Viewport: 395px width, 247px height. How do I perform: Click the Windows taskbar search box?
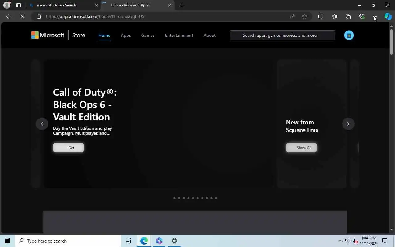68,241
